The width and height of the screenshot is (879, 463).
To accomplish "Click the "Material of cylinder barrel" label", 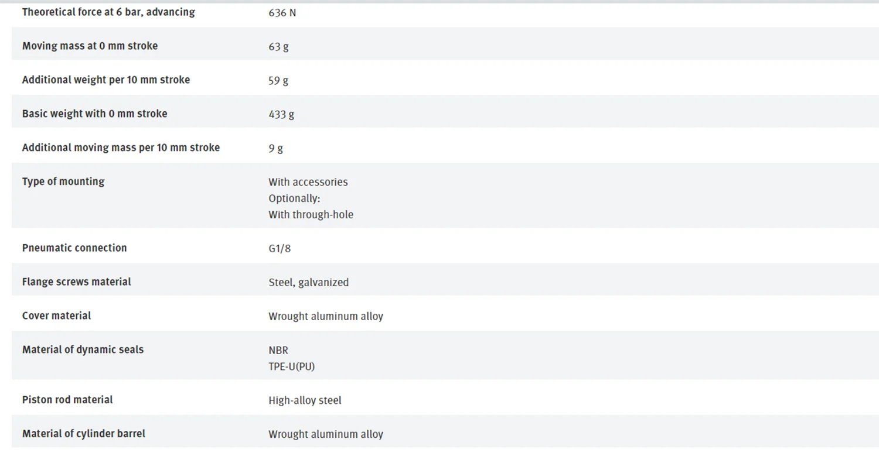I will pyautogui.click(x=84, y=434).
